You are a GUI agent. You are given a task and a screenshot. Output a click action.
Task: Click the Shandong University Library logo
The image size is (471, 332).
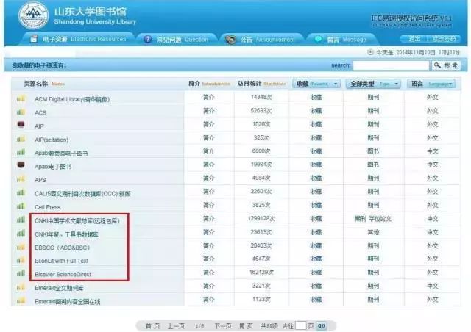(33, 15)
